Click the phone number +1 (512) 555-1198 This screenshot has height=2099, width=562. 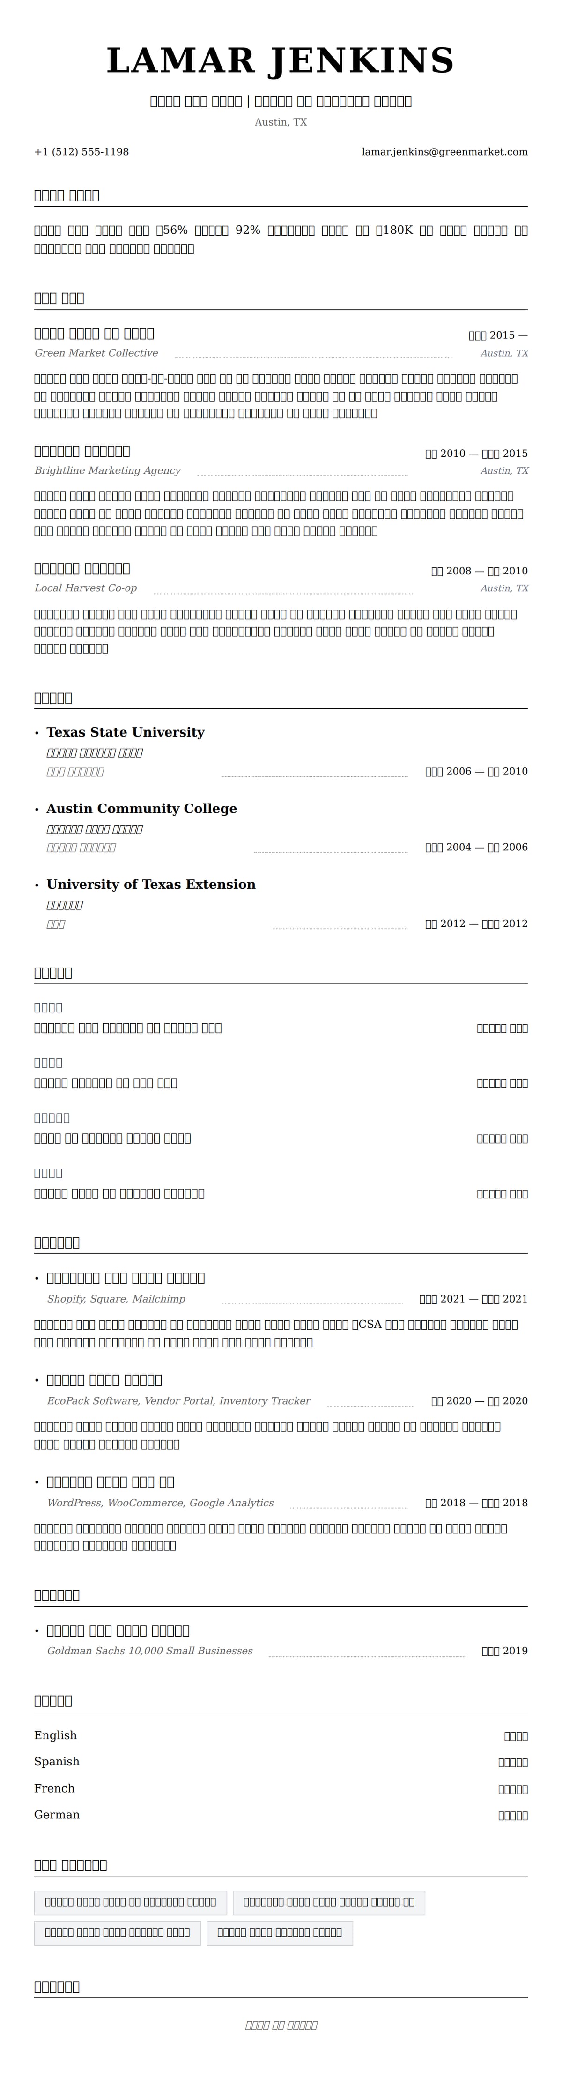click(x=81, y=151)
